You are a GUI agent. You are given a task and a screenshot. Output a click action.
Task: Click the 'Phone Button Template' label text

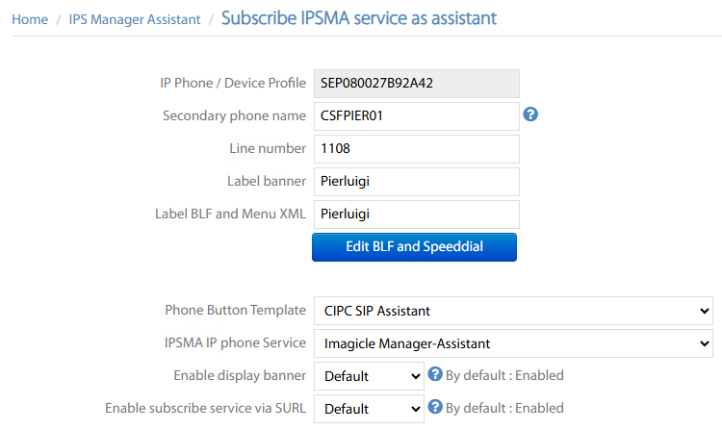235,311
